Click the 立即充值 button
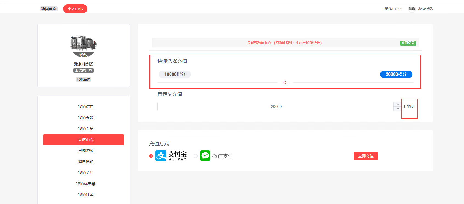The image size is (464, 204). tap(365, 156)
